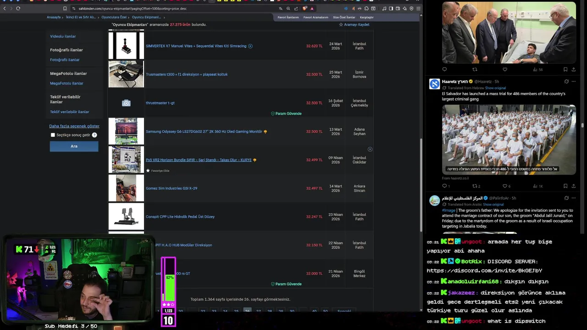587x330 pixels.
Task: Click the camera placeholder of thrustmaster t-gt listing
Action: tap(126, 103)
